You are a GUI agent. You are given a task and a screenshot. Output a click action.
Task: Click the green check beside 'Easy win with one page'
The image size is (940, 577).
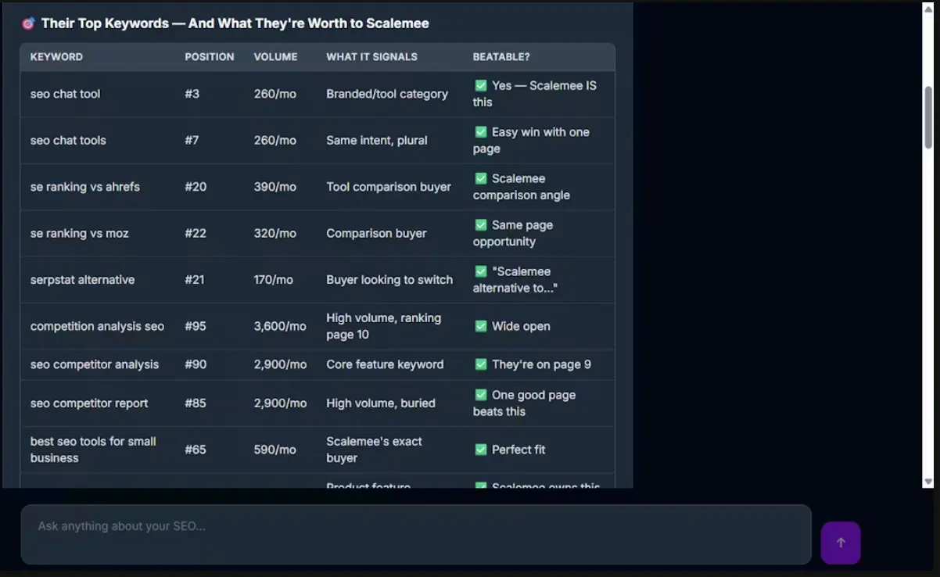[481, 132]
